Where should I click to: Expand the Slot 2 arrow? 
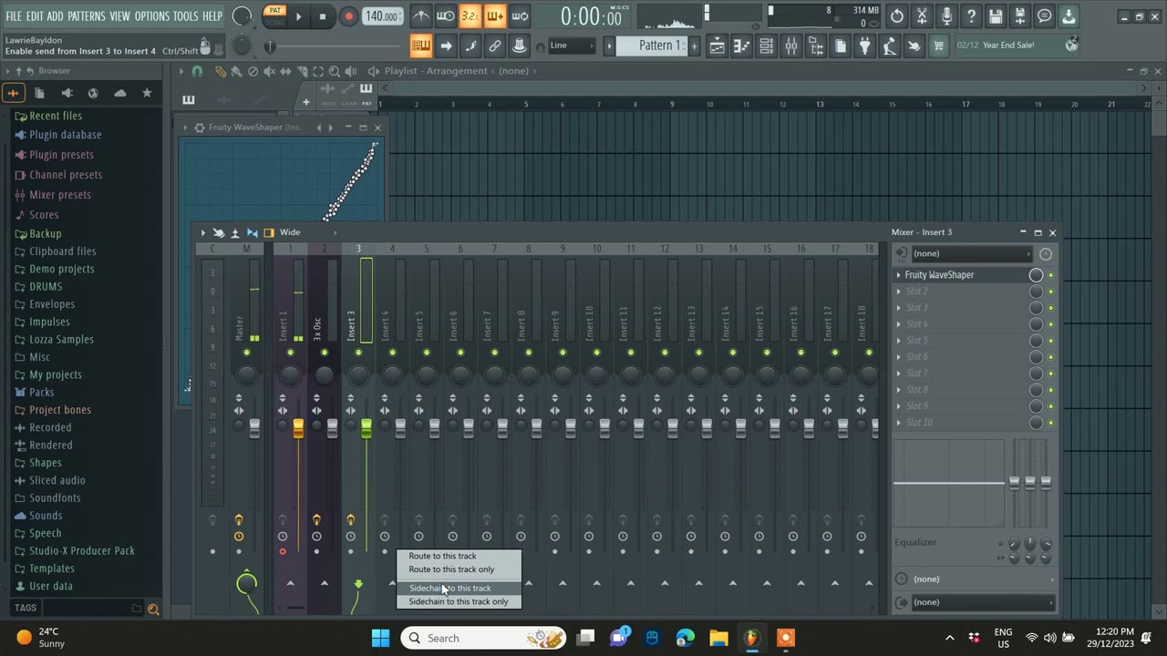click(x=898, y=292)
